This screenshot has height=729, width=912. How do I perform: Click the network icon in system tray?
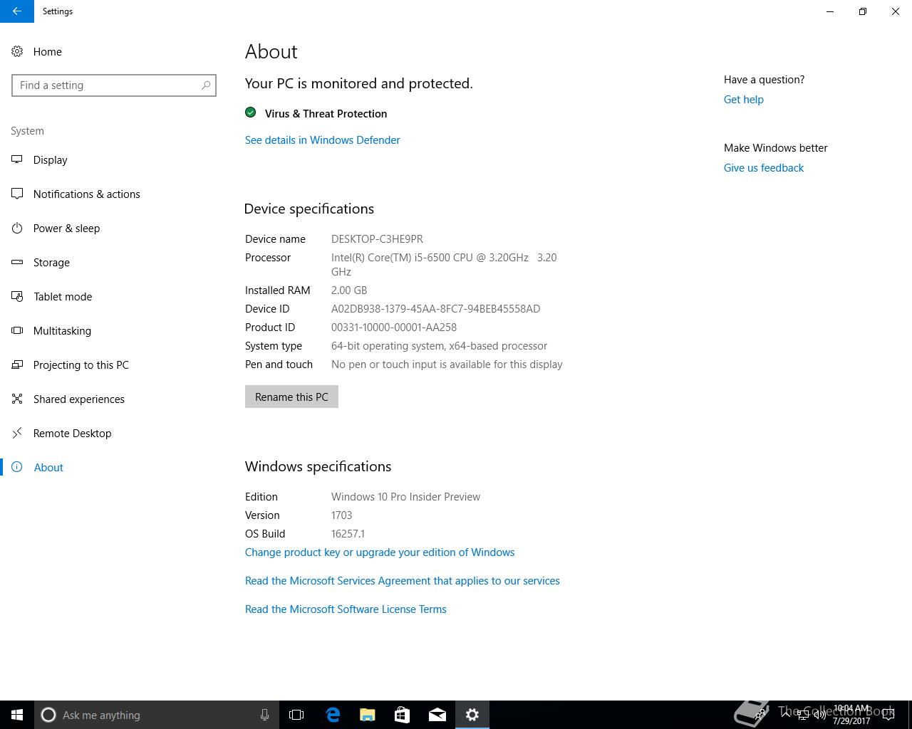803,715
